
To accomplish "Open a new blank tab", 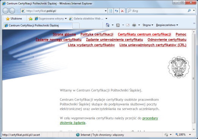I will tap(76, 26).
